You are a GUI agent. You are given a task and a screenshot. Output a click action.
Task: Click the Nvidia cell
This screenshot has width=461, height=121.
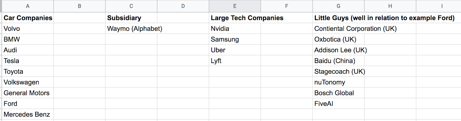[x=235, y=28]
